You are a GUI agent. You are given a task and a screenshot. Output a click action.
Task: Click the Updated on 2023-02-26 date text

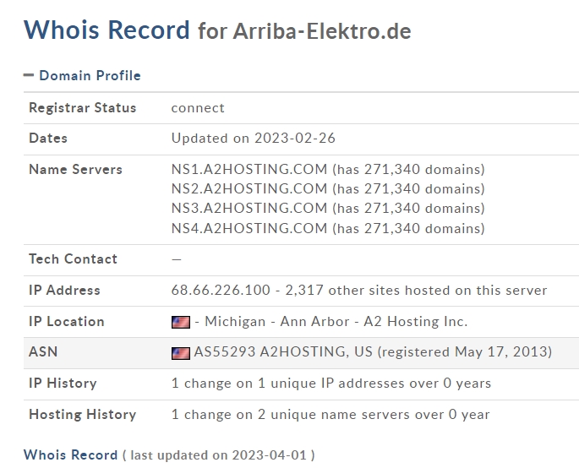tap(254, 138)
